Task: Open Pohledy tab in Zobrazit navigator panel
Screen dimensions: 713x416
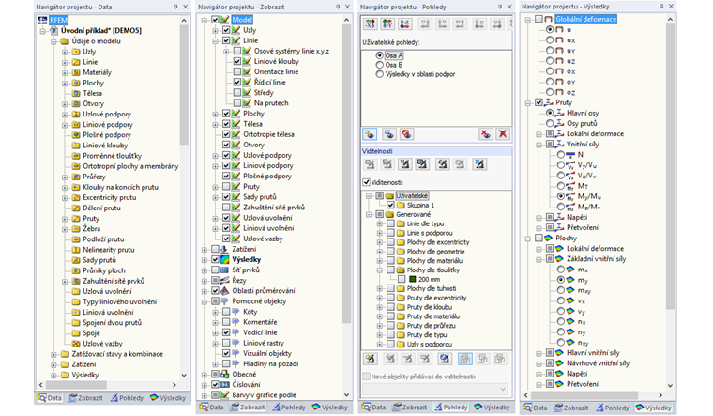Action: (x=289, y=408)
